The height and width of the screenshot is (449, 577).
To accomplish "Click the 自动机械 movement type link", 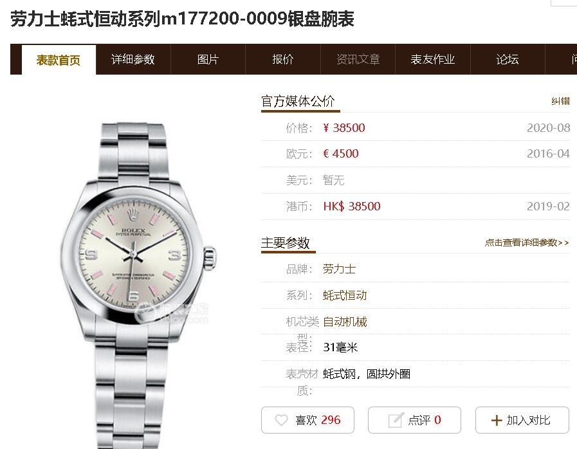I will 345,322.
